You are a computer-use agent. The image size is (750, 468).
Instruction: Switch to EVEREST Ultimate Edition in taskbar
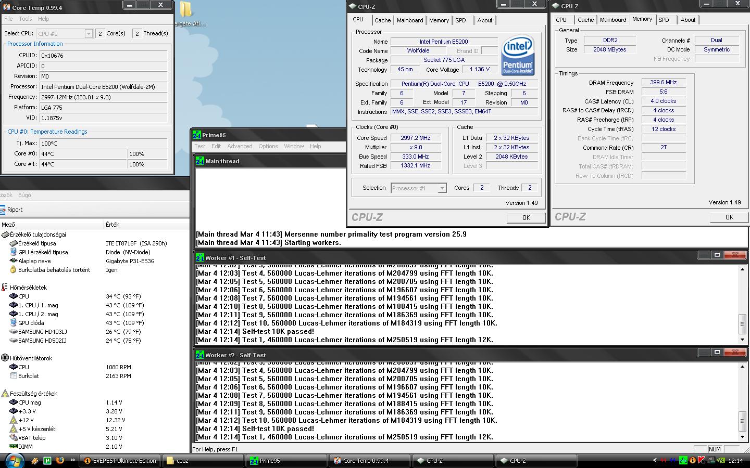pos(120,461)
